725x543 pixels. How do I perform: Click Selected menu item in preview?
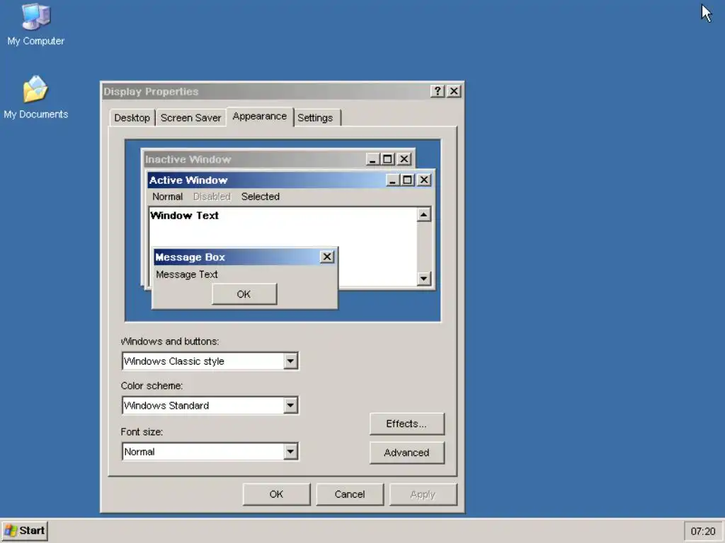tap(261, 197)
